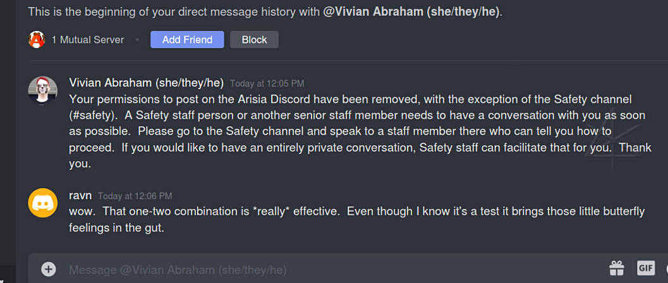
Task: Click Vivian Abraham's username above her message
Action: (x=146, y=83)
